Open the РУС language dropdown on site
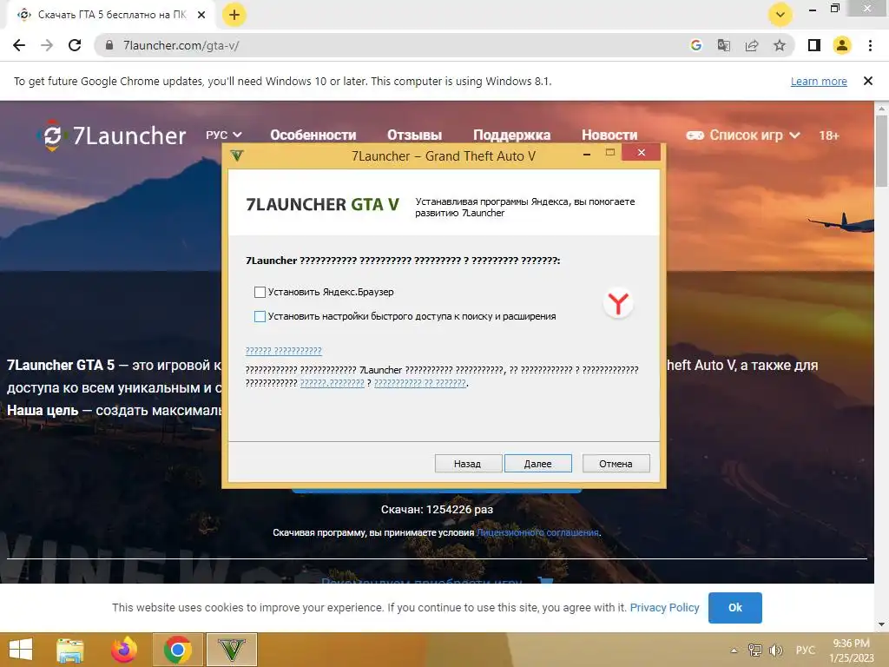Viewport: 889px width, 667px height. (223, 135)
